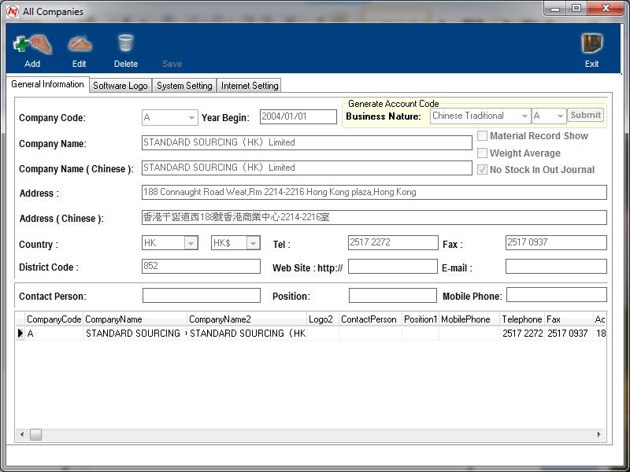Close the All Companies window
The height and width of the screenshot is (472, 630).
point(606,8)
